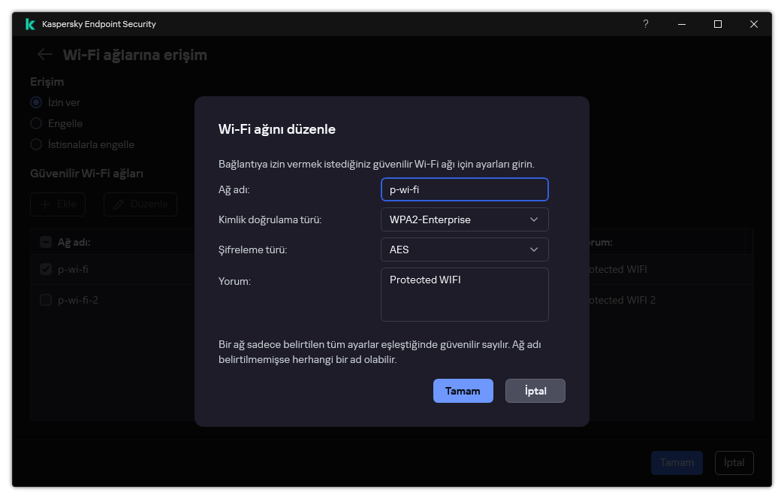Click İptal at the bottom of the window
This screenshot has width=784, height=499.
tap(734, 463)
